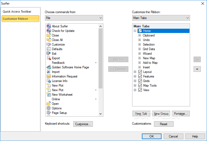This screenshot has height=141, width=207.
Task: Click the About Surfer globe icon
Action: (49, 26)
